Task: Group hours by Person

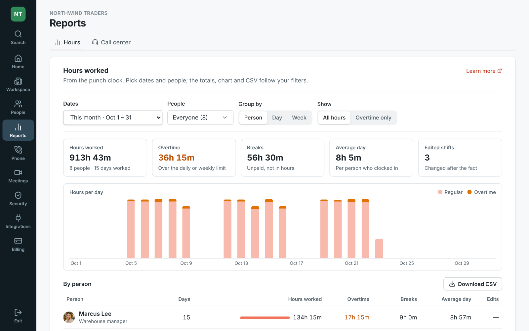Action: pos(253,118)
